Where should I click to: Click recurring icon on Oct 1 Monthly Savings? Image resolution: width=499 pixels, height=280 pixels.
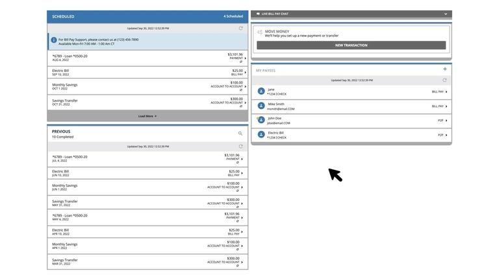[241, 90]
